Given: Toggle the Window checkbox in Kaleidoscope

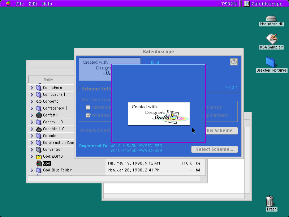Looking at the screenshot, I should (x=88, y=115).
